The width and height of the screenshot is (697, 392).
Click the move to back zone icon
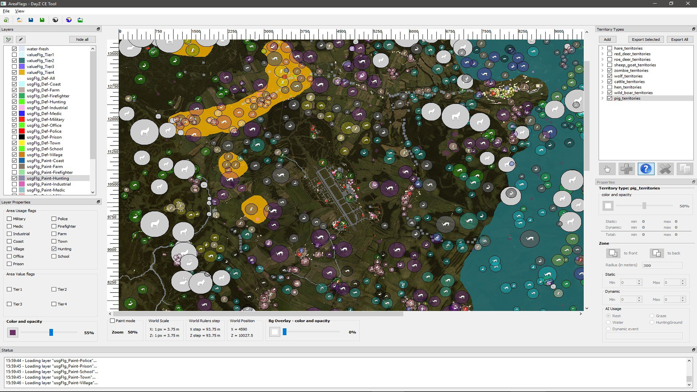(x=655, y=253)
